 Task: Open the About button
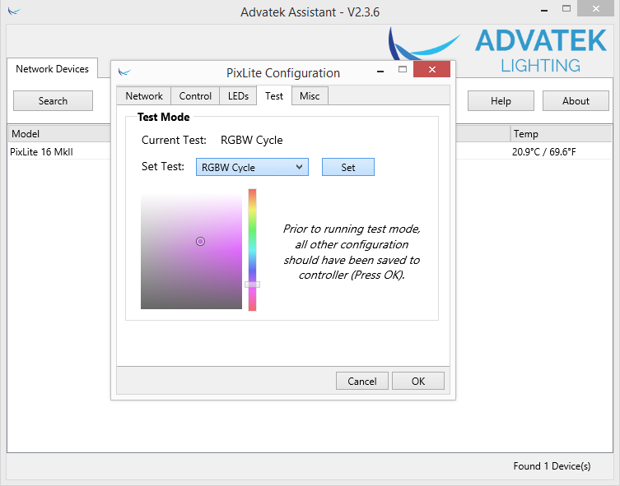pos(576,100)
